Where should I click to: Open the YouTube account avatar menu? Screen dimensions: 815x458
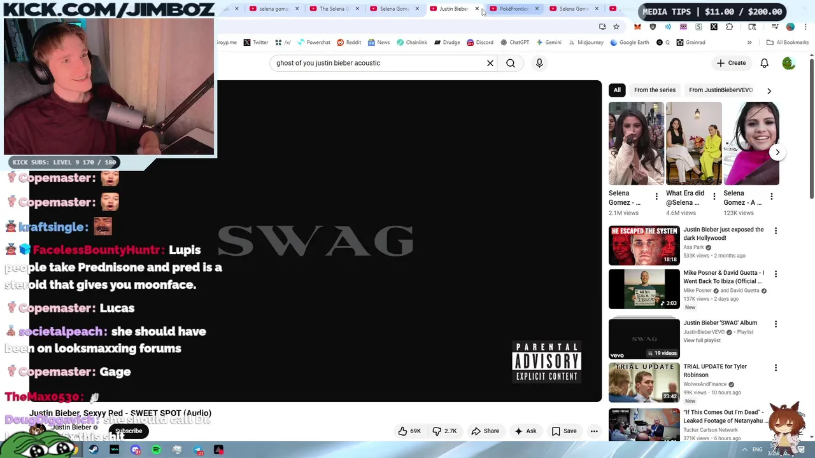point(788,63)
